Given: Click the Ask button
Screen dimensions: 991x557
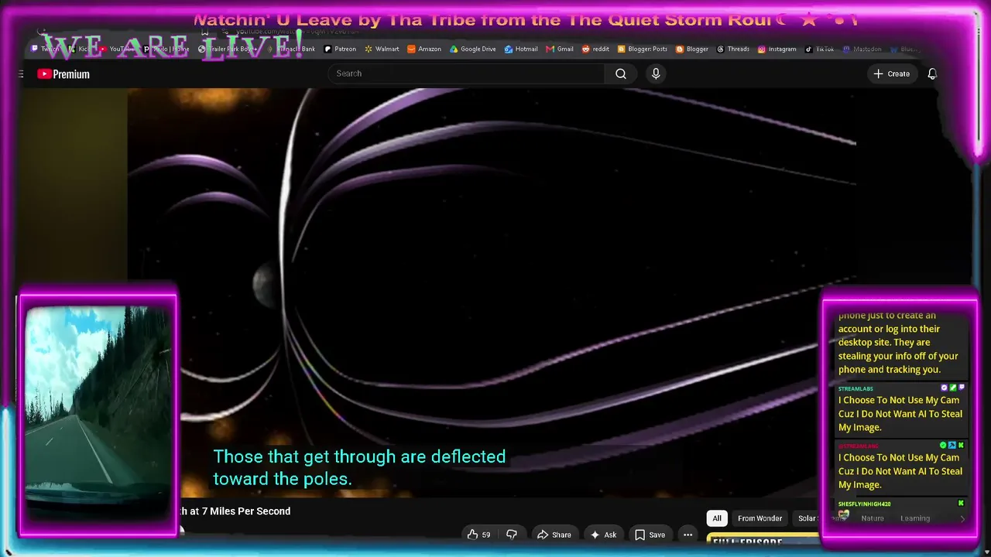Looking at the screenshot, I should pyautogui.click(x=603, y=535).
